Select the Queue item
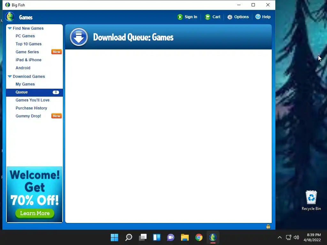 click(34, 92)
